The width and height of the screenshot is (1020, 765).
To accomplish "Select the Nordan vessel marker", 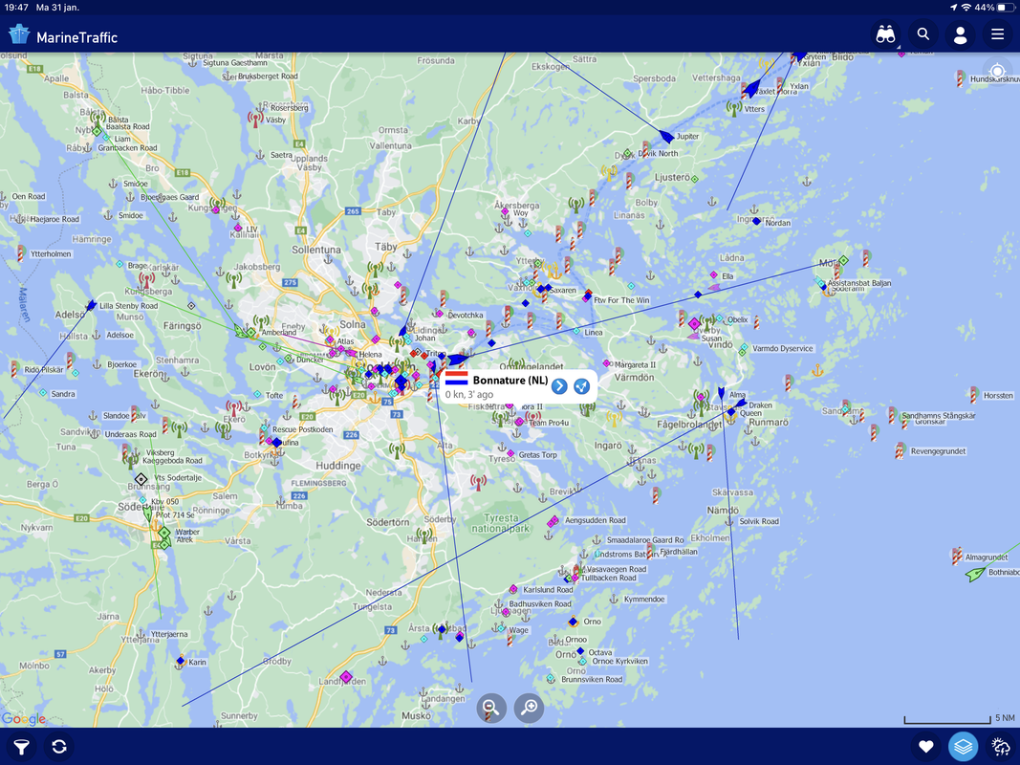I will (756, 221).
